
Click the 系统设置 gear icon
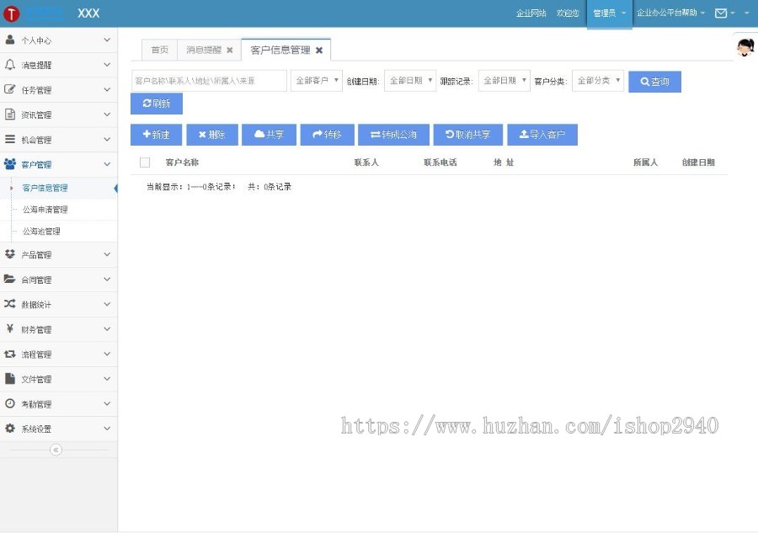pos(8,429)
